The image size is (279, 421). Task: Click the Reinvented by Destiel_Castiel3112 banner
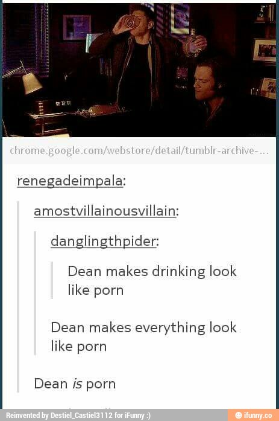(78, 416)
